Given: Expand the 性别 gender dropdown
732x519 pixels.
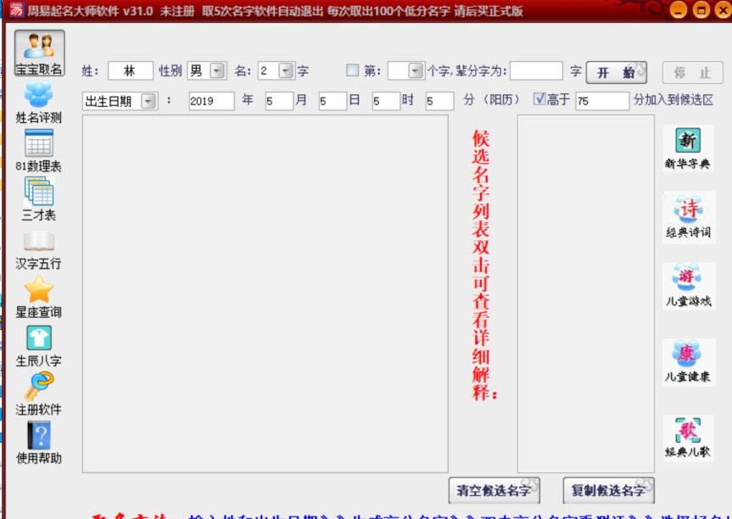Looking at the screenshot, I should (217, 71).
